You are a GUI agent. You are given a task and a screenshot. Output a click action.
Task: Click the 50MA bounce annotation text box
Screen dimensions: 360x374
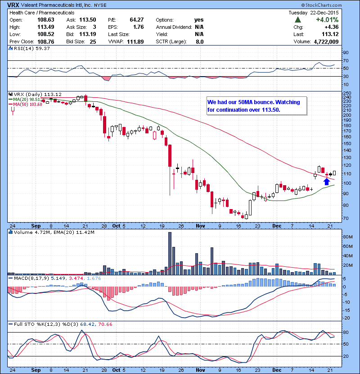[256, 105]
